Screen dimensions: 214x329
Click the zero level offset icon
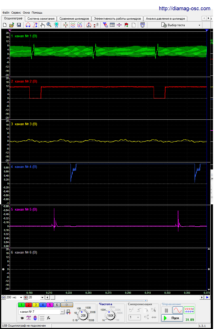coord(96,25)
